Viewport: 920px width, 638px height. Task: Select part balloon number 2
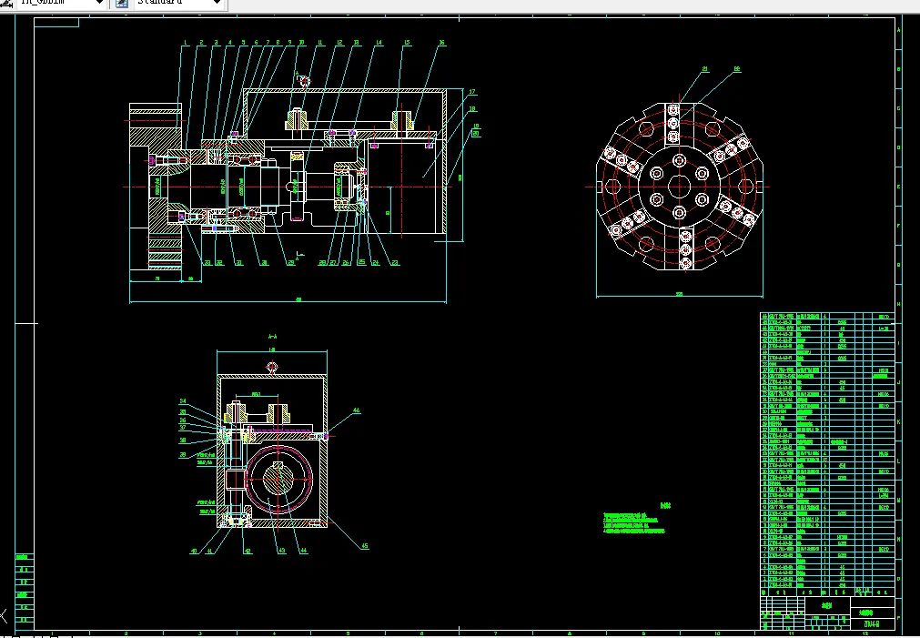[201, 43]
